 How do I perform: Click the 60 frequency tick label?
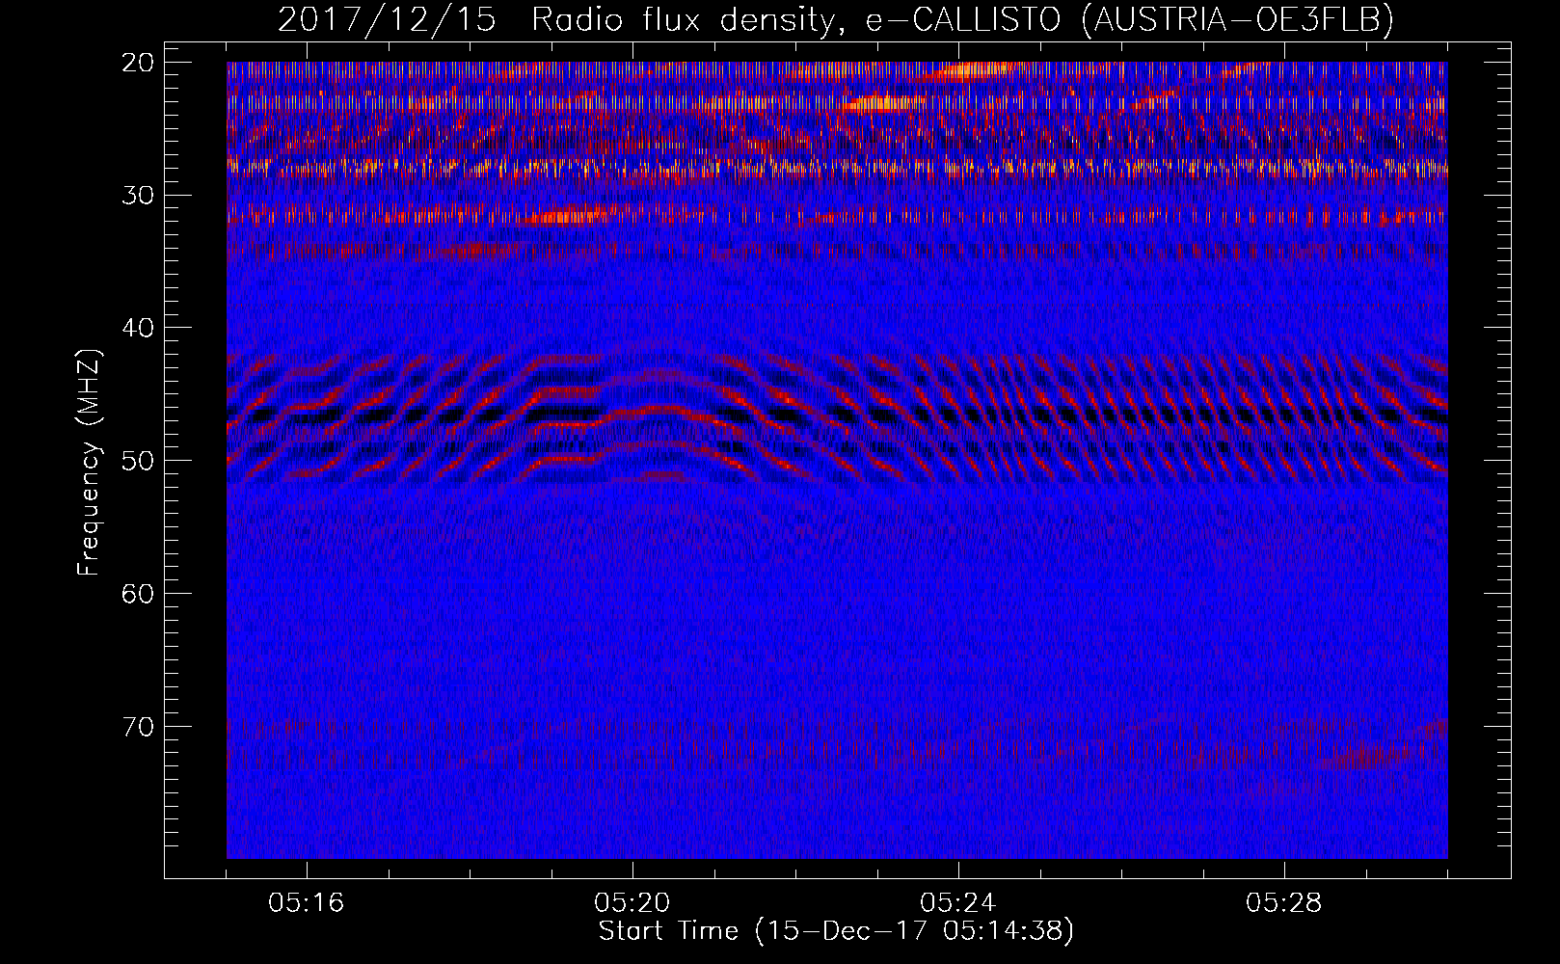139,594
